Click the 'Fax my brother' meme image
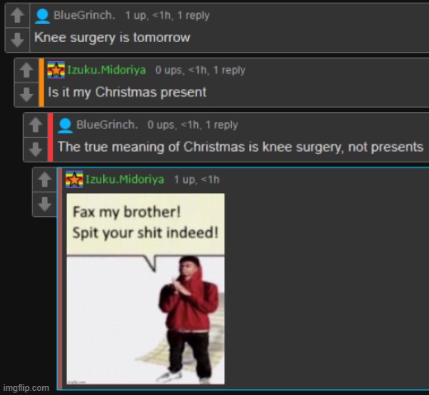 click(145, 289)
